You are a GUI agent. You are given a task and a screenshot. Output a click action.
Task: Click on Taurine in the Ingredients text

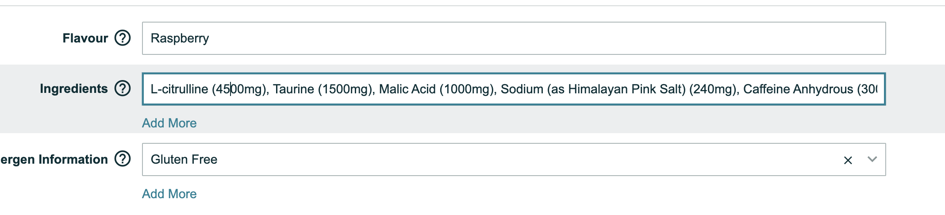coord(293,89)
